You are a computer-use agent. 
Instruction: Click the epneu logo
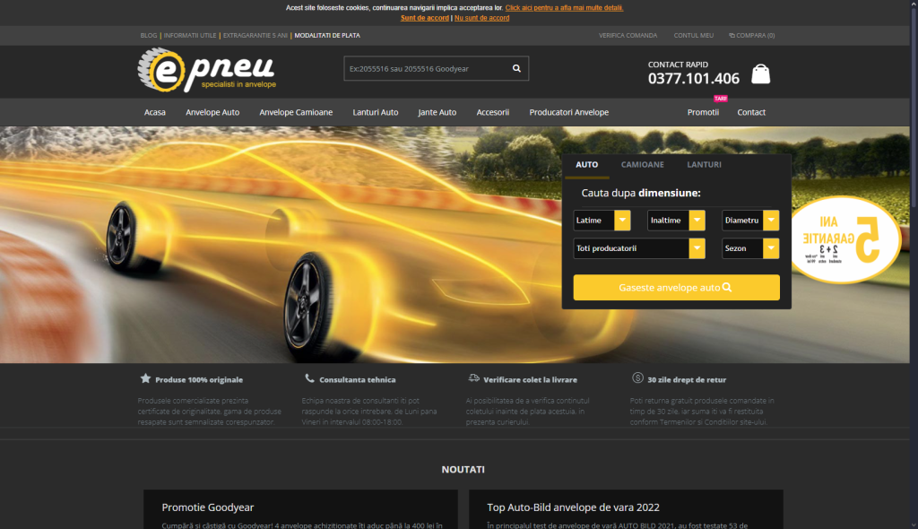click(x=207, y=70)
